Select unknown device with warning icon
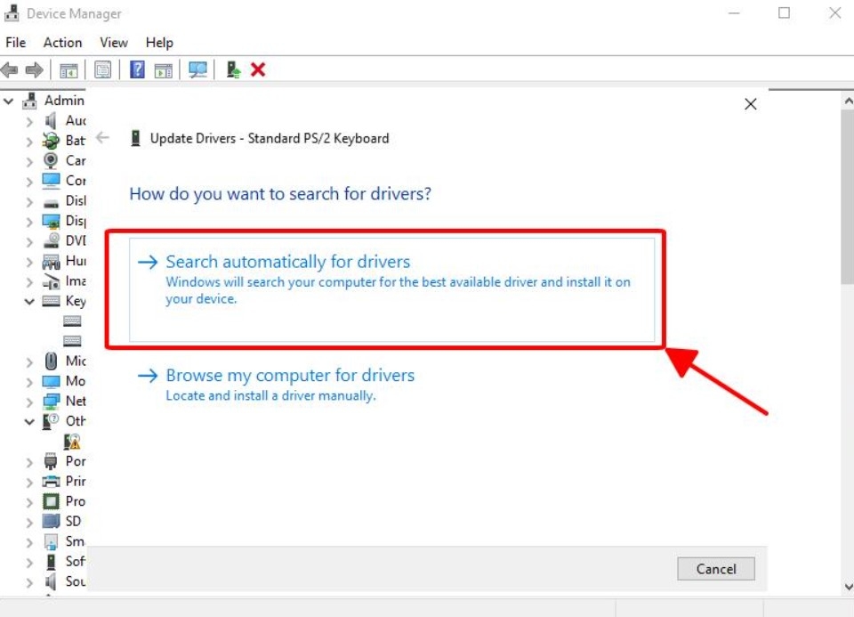Screen dimensions: 854x617 click(72, 441)
